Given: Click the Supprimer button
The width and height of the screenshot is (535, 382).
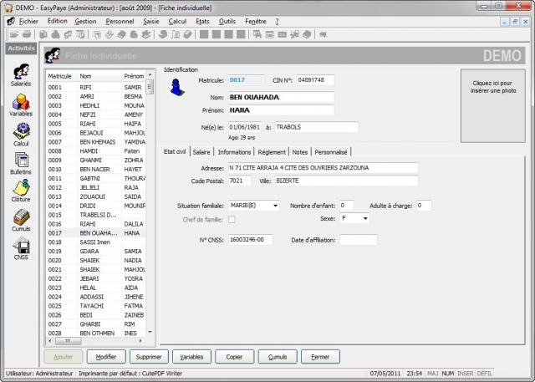Looking at the screenshot, I should pyautogui.click(x=150, y=356).
